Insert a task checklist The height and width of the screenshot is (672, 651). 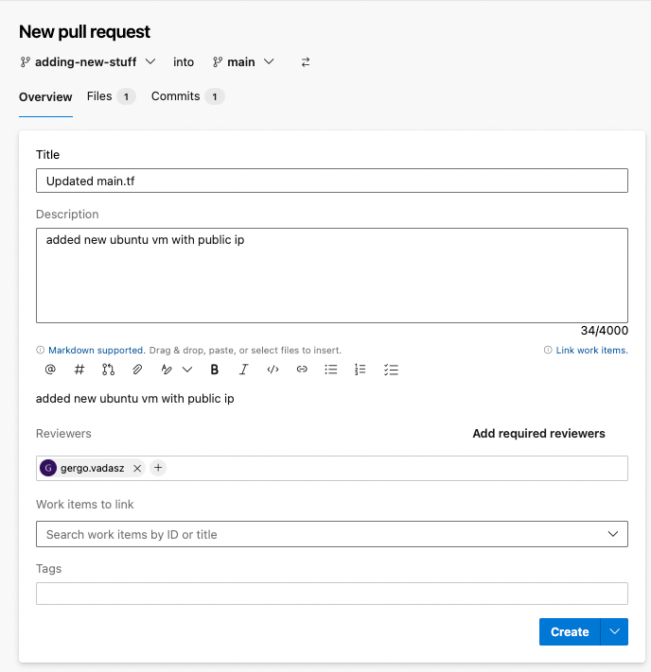click(391, 370)
